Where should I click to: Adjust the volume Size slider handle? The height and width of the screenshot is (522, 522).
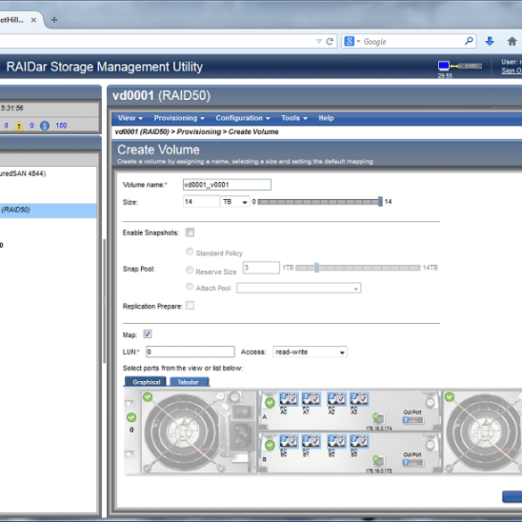380,202
